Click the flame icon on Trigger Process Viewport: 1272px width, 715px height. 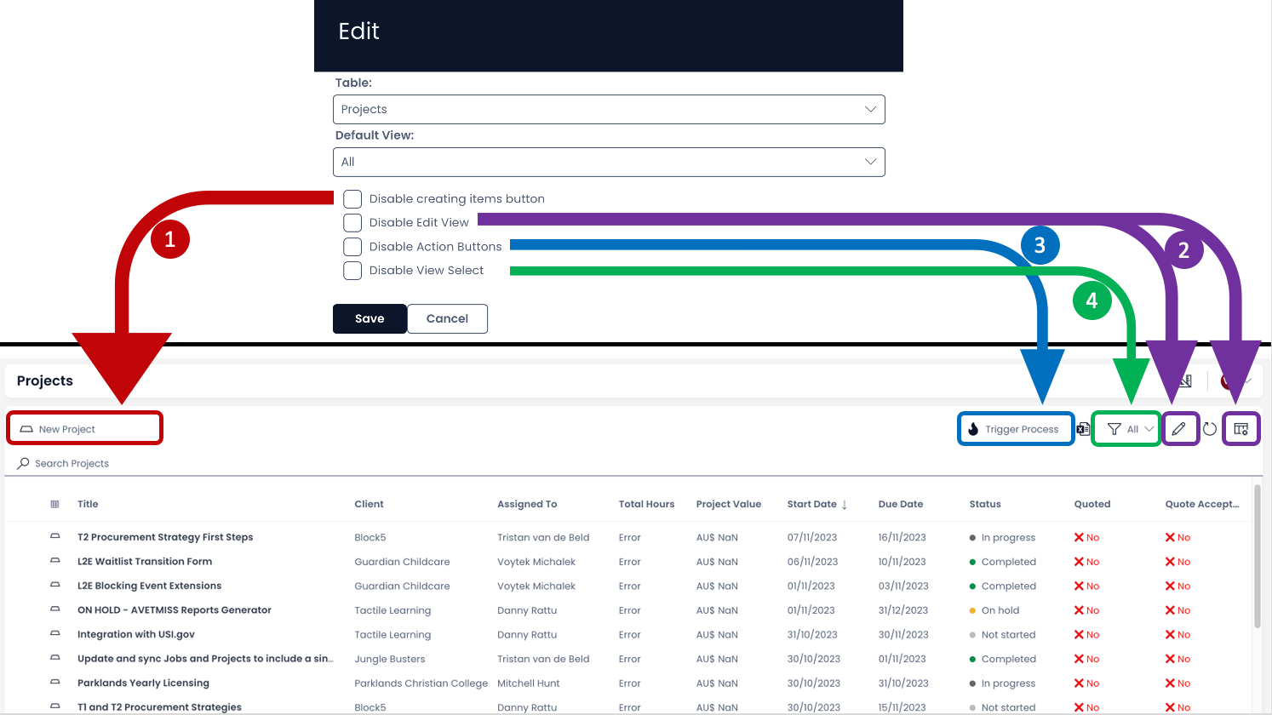(x=973, y=429)
